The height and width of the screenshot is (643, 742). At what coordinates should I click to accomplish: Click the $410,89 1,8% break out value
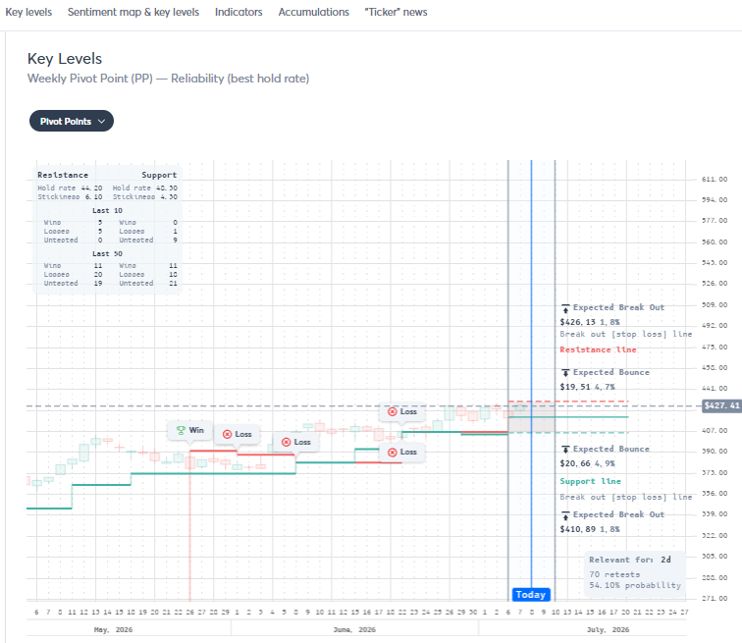(590, 529)
